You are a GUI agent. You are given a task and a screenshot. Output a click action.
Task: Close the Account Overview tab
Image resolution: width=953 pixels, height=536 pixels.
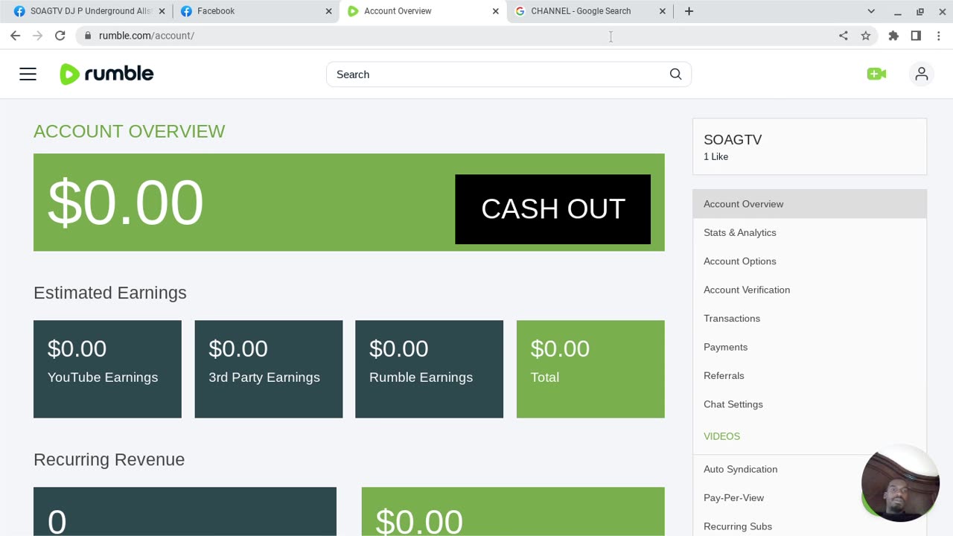tap(495, 11)
